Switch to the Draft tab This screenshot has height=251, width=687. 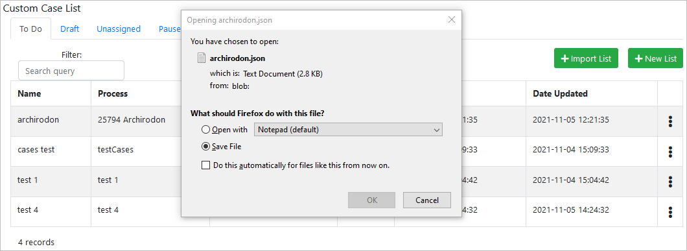69,29
